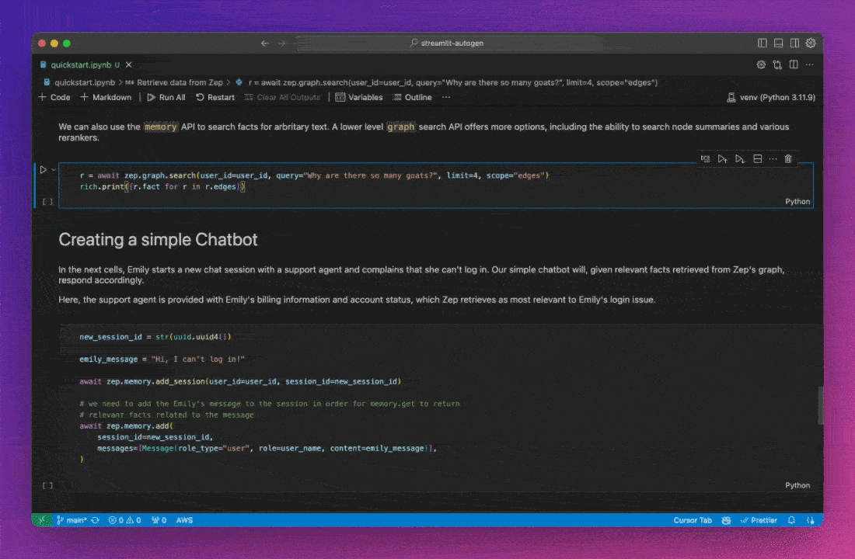Click the await zep.memory.add_session line

(x=240, y=382)
